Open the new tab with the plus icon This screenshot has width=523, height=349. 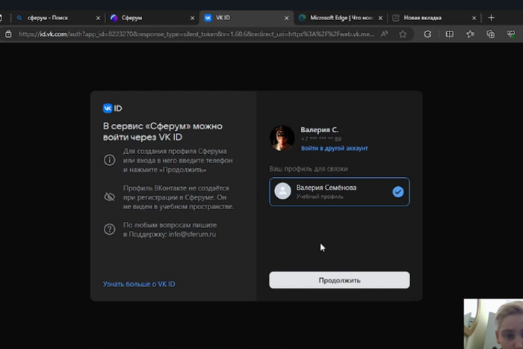(491, 17)
